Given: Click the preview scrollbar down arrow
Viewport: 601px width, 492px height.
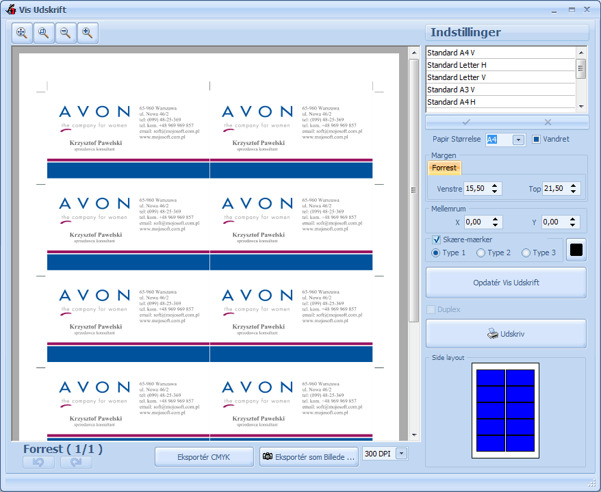Looking at the screenshot, I should 414,435.
